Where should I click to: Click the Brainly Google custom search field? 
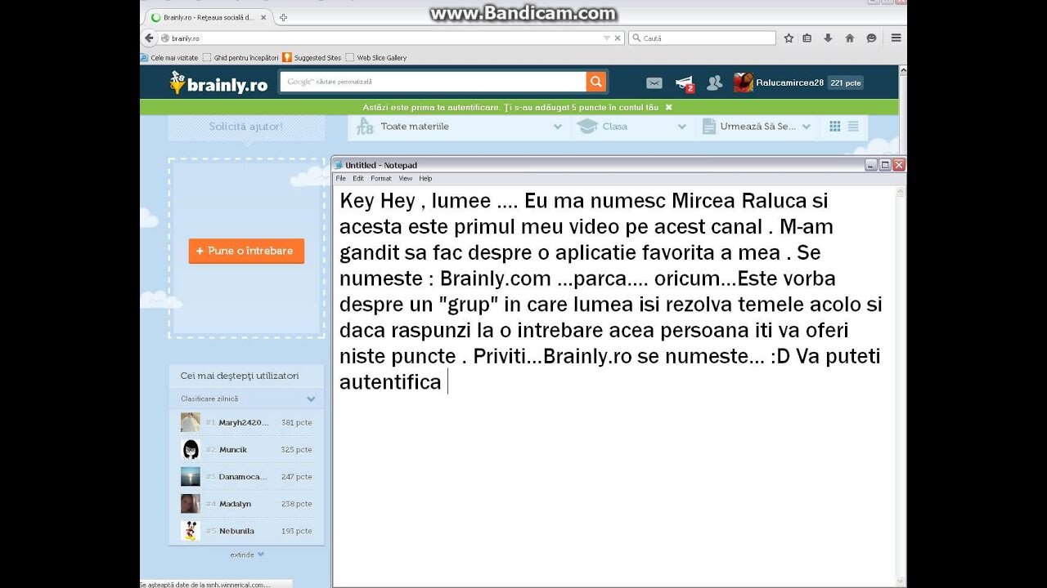pyautogui.click(x=433, y=82)
